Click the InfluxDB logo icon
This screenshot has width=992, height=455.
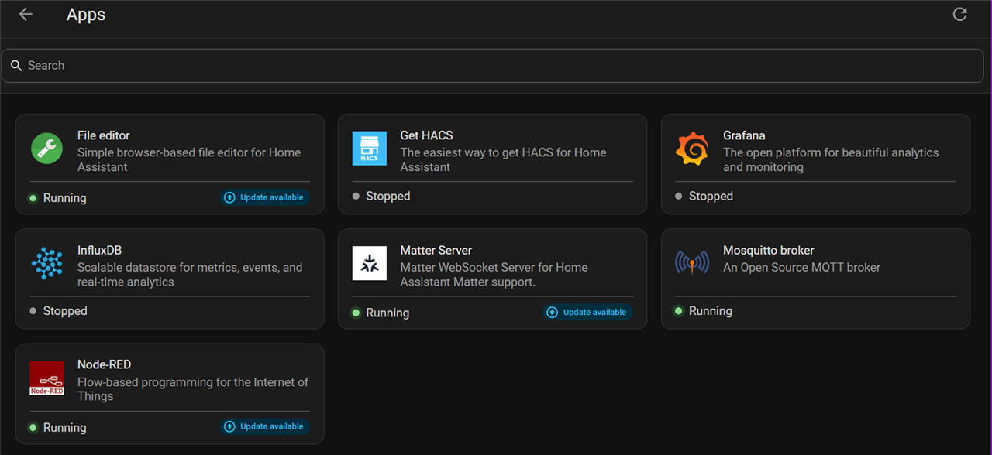pyautogui.click(x=47, y=263)
